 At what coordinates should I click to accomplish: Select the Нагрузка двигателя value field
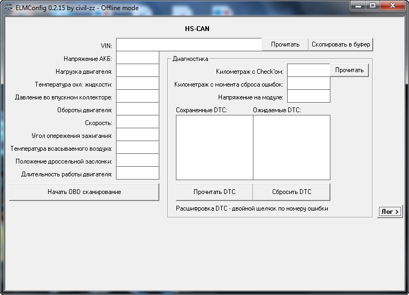pos(138,71)
